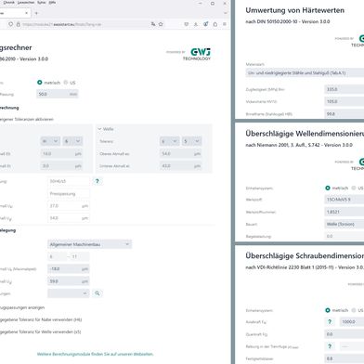The width and height of the screenshot is (364, 364).
Task: Select the metrisch unit system in fit calculator
Action: pyautogui.click(x=40, y=83)
